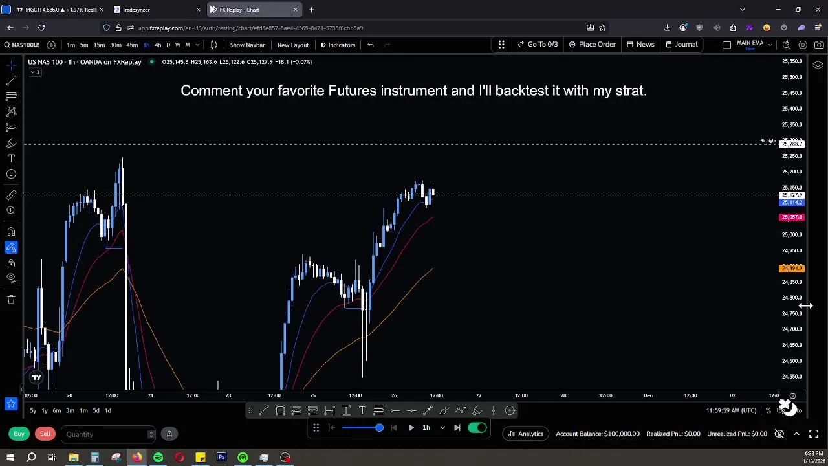Open the emoji icons tool
Screen dimensions: 828x466
coord(11,174)
